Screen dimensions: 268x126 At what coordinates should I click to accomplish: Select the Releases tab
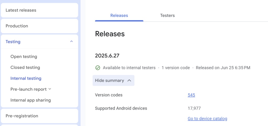tap(119, 15)
